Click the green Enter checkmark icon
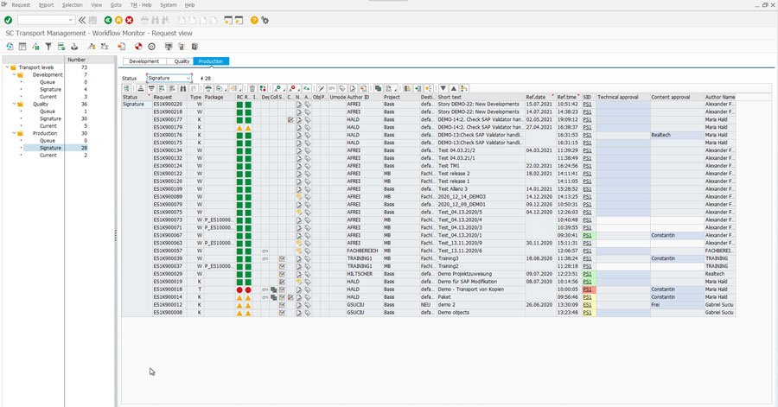 coord(8,19)
